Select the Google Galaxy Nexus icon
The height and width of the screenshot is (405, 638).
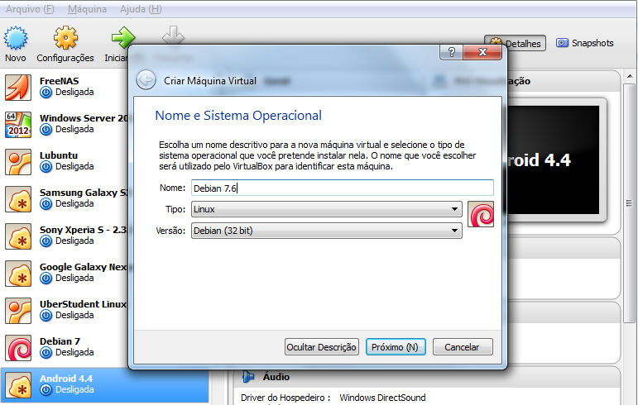click(18, 274)
